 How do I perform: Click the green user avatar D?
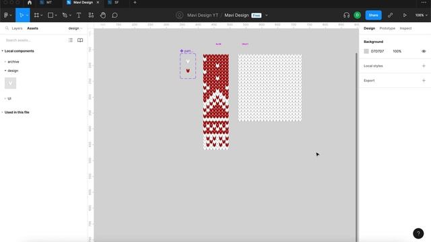click(x=358, y=15)
